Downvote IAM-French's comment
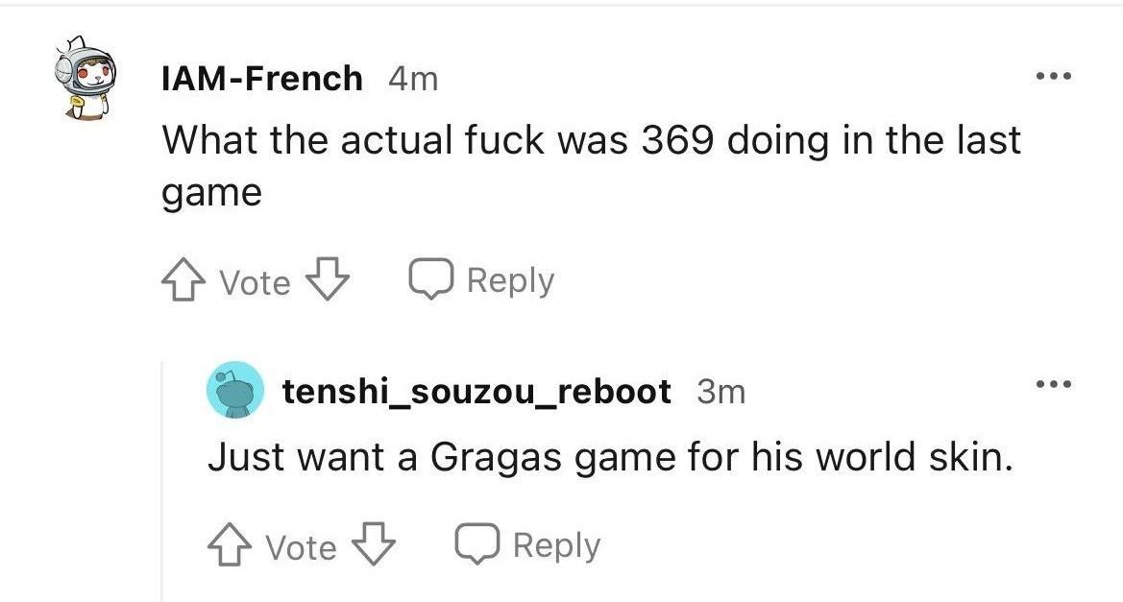This screenshot has height=602, width=1123. 328,279
